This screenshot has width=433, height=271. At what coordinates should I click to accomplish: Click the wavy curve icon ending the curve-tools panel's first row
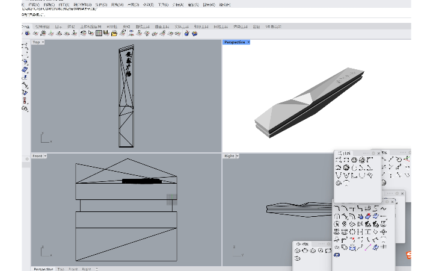(383, 208)
